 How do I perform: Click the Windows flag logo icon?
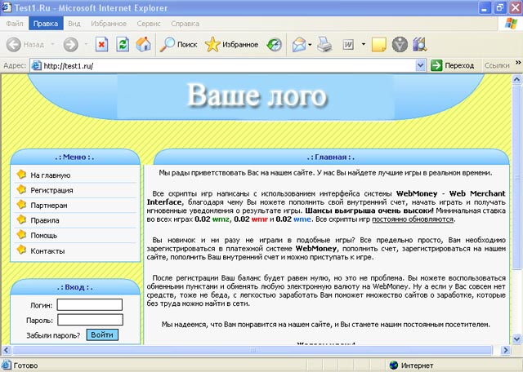point(511,24)
